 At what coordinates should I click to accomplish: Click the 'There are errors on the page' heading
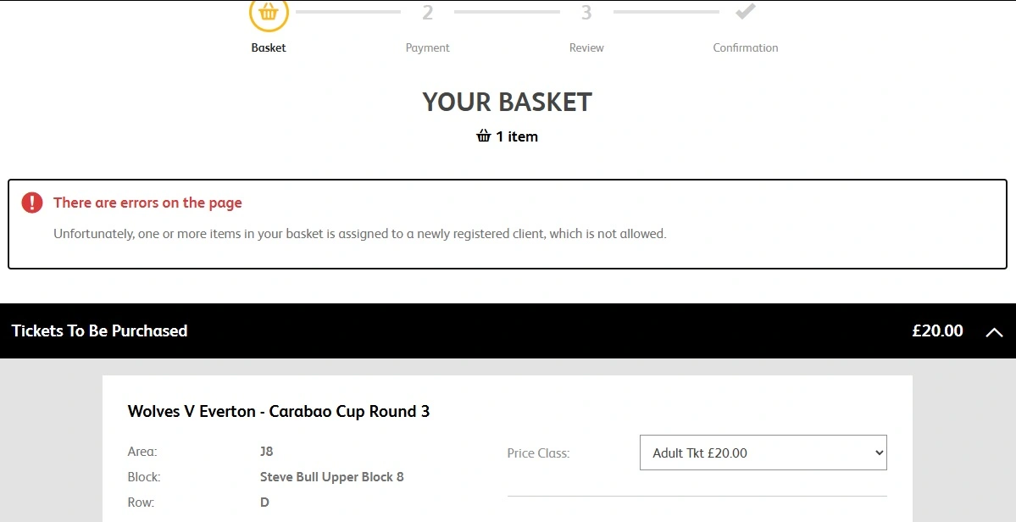(147, 203)
